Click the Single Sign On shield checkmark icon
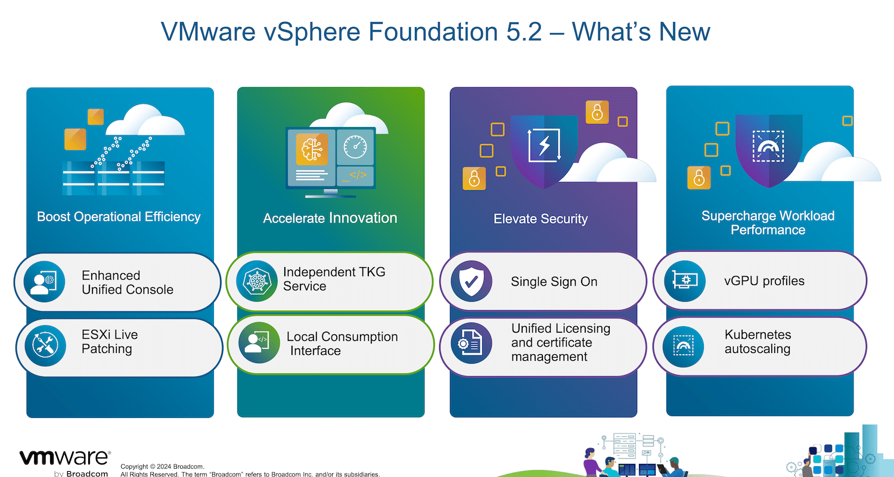Image resolution: width=894 pixels, height=477 pixels. [471, 281]
